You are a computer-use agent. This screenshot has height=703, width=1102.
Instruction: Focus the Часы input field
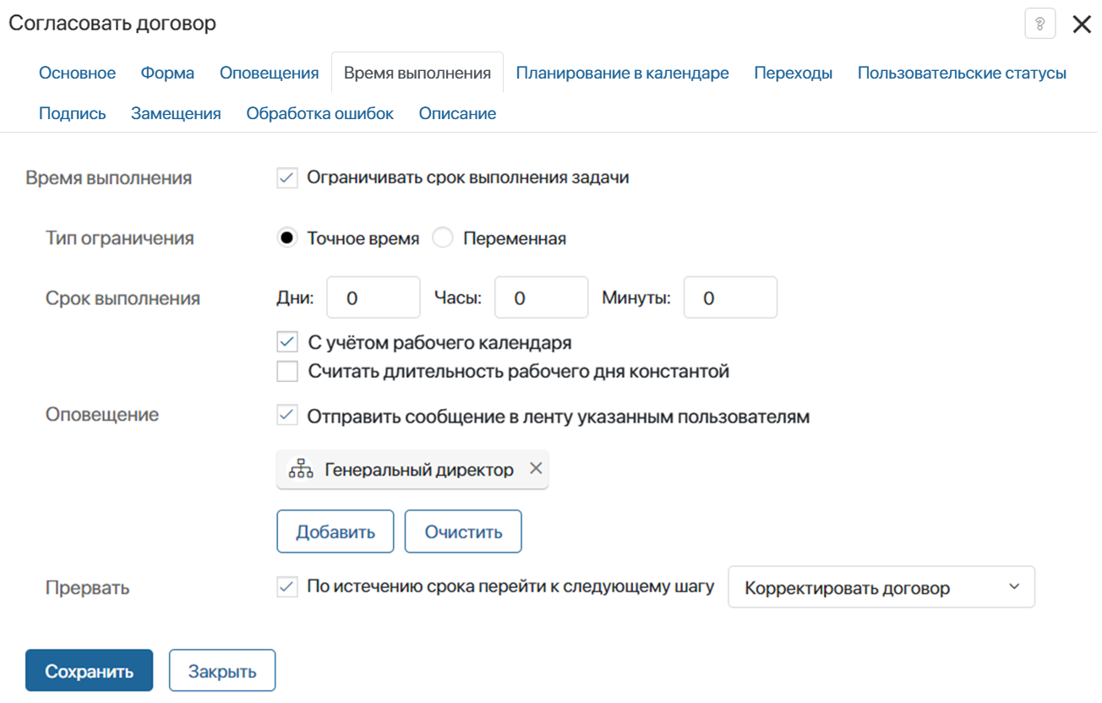point(541,297)
